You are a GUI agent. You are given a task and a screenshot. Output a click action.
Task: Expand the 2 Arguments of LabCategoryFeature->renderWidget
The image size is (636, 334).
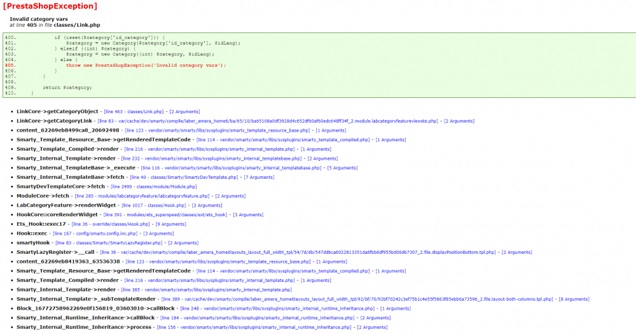tap(207, 205)
